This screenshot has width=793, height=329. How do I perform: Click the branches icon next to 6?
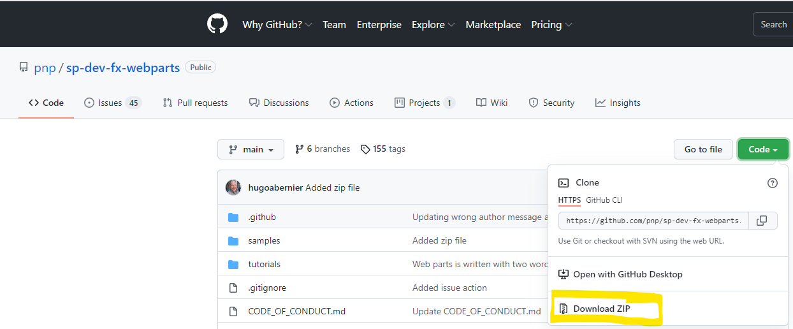299,149
